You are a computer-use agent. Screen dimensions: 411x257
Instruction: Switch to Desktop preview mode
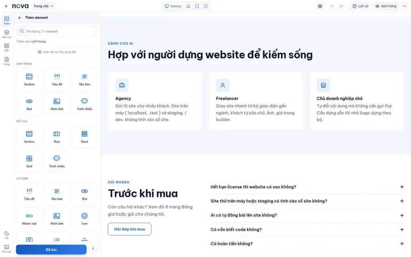pos(173,6)
